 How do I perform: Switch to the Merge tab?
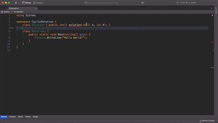tap(35, 117)
